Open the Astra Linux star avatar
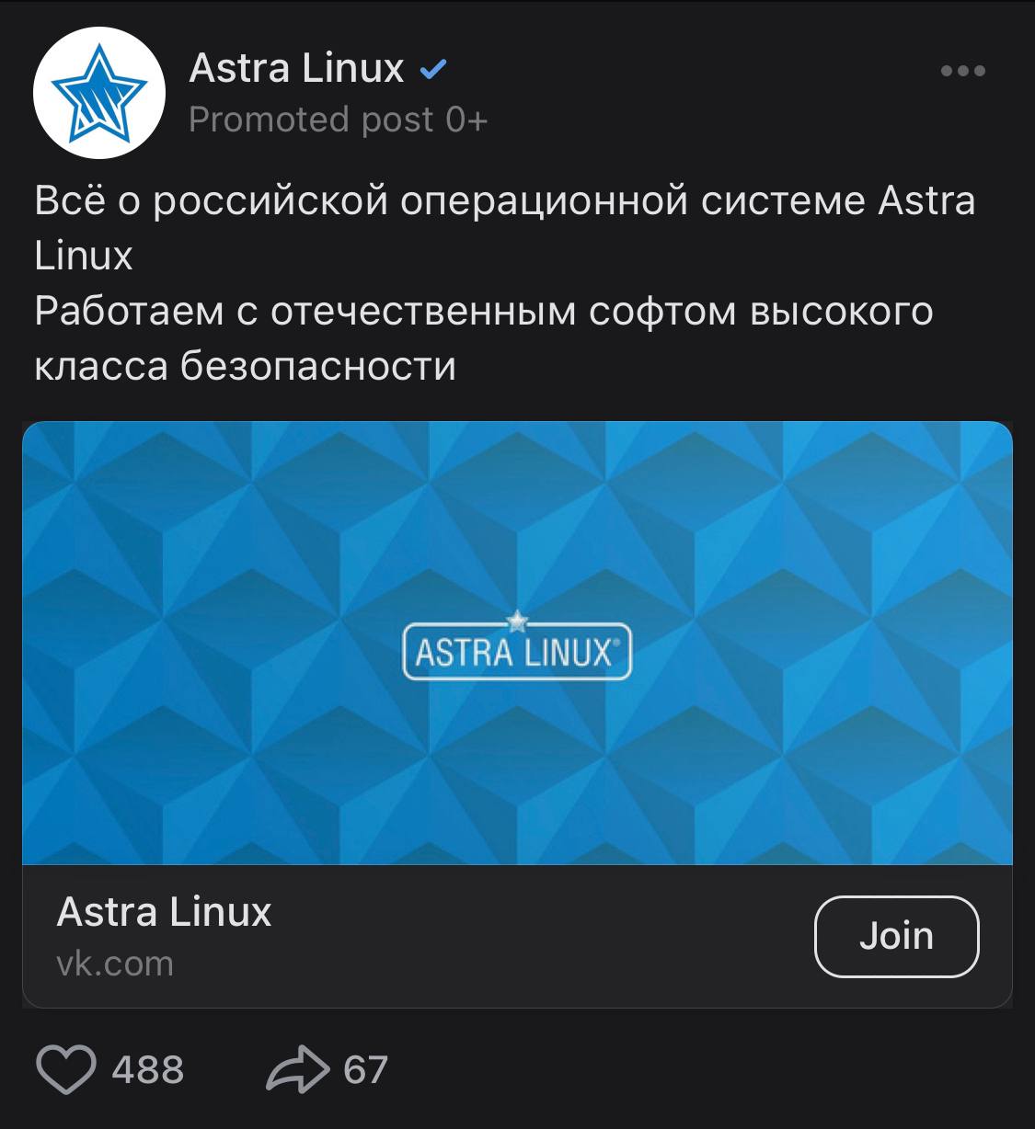Viewport: 1035px width, 1129px height. pyautogui.click(x=99, y=93)
